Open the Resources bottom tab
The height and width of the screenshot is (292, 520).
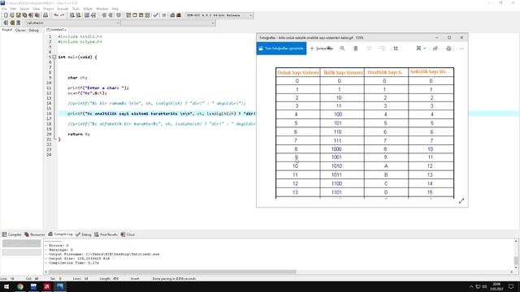(34, 234)
